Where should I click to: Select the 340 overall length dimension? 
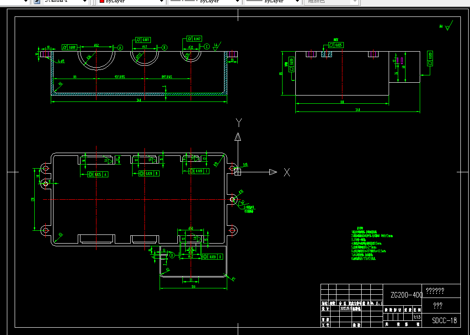139,100
